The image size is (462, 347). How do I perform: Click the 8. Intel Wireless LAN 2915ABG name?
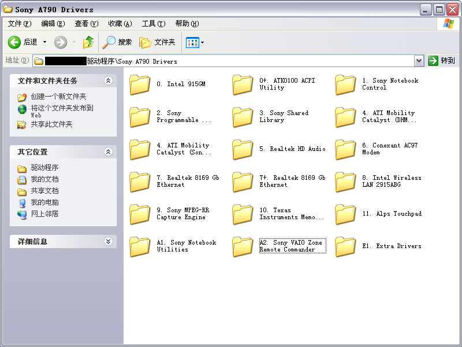(392, 181)
